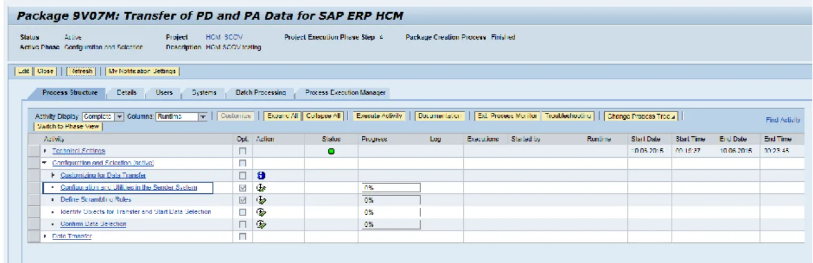This screenshot has width=813, height=263.
Task: Tick Opt. checkbox for Customizing for Data Transfer
Action: [243, 176]
